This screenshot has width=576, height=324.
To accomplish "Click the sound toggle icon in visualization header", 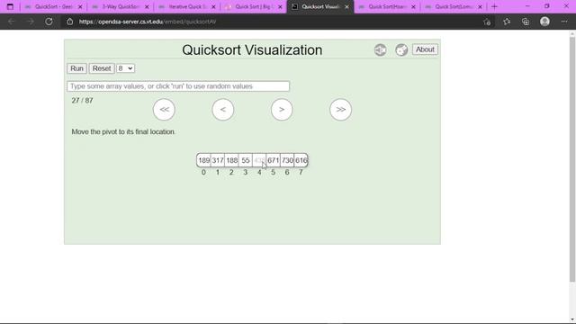I will [x=380, y=50].
